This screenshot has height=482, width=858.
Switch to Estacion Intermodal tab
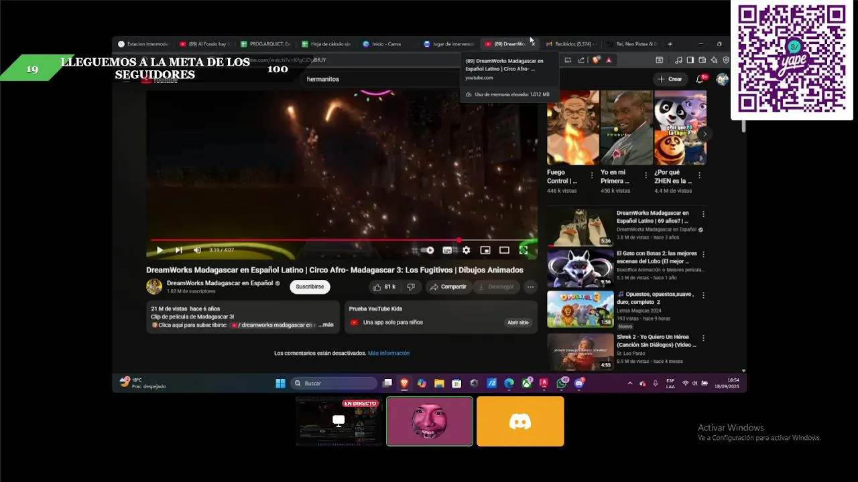[143, 44]
